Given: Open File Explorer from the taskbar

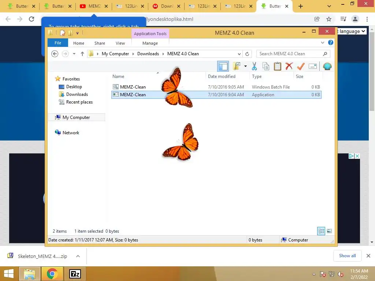Looking at the screenshot, I should (x=30, y=274).
